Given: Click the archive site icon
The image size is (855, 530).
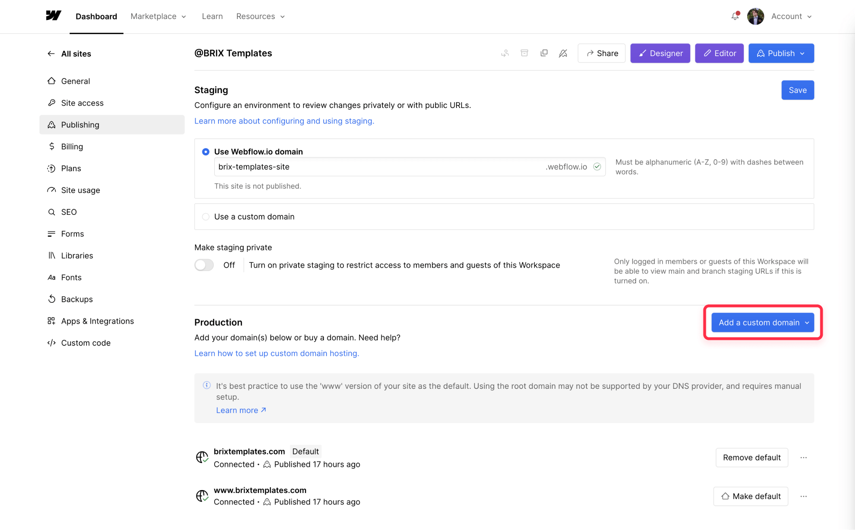Looking at the screenshot, I should point(524,53).
